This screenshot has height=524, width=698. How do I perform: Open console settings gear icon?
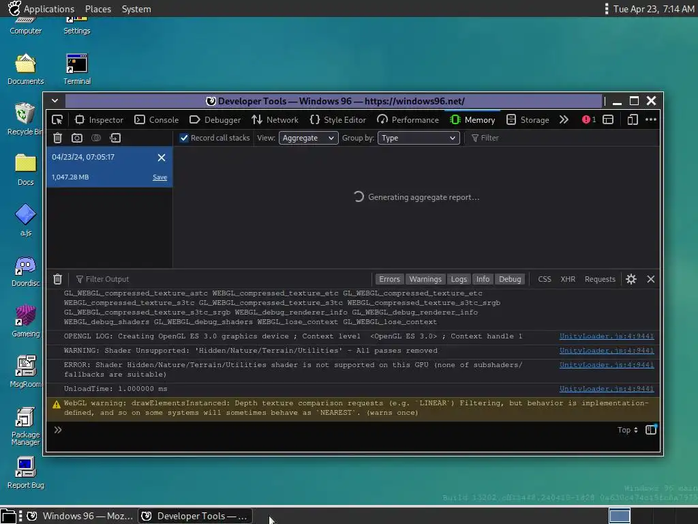pos(631,279)
